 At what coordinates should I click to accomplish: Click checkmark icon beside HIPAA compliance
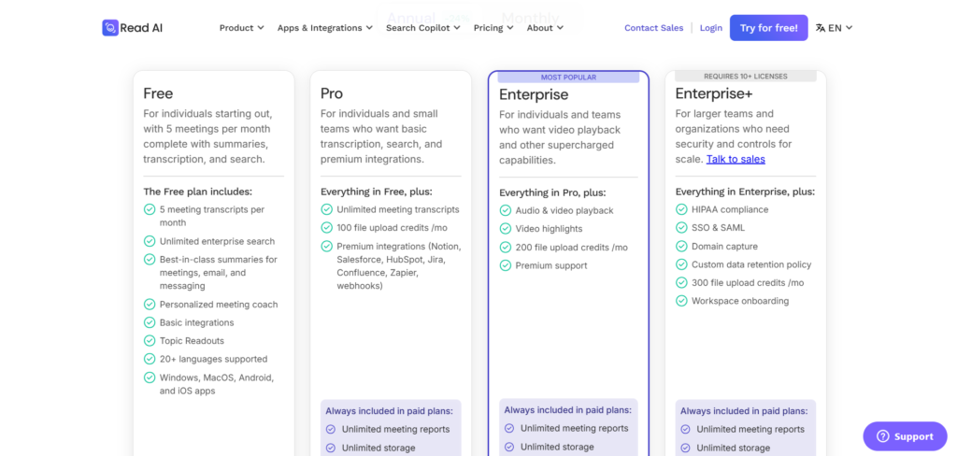click(682, 210)
